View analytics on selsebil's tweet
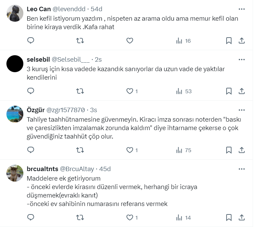Image resolution: width=254 pixels, height=227 pixels. [x=184, y=91]
